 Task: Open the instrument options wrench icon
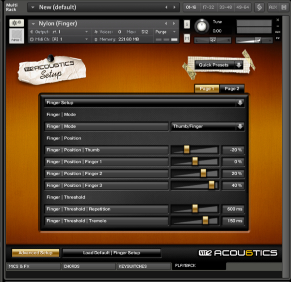(x=16, y=23)
